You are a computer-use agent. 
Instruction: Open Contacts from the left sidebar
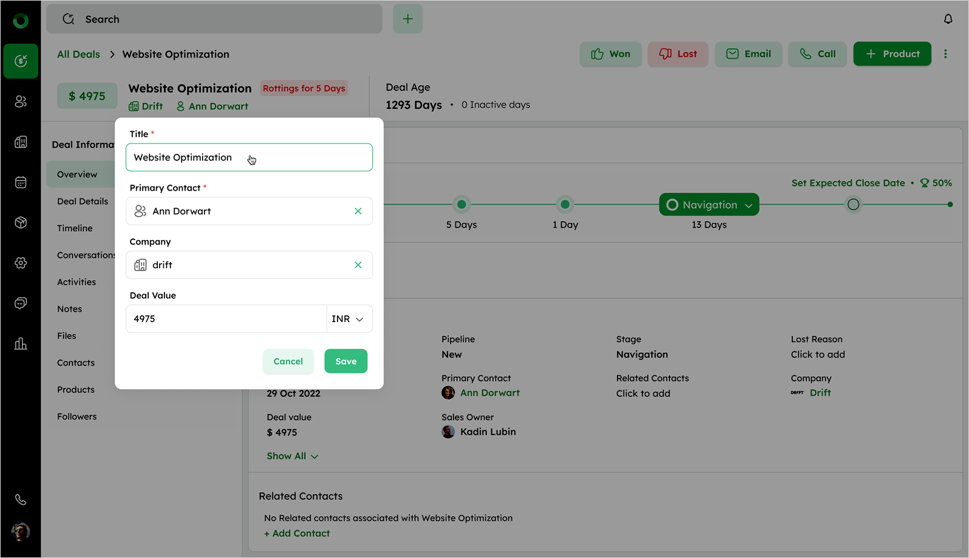(x=21, y=102)
